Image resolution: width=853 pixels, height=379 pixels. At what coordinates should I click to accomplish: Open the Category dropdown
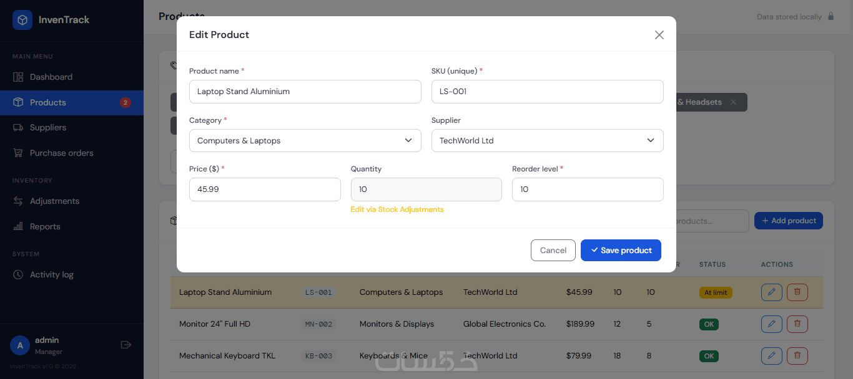[305, 141]
